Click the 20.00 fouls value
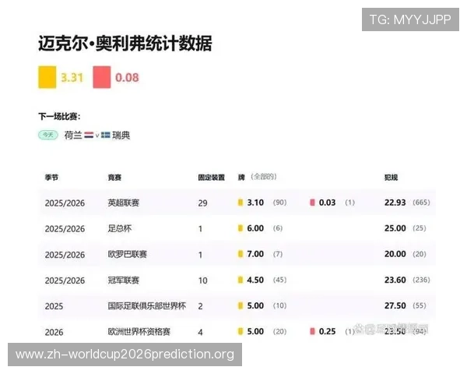 (395, 254)
